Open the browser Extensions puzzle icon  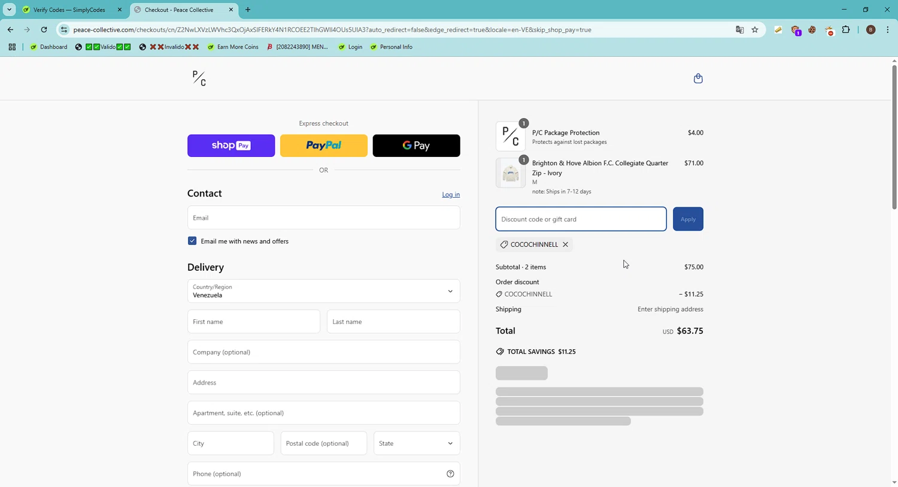[846, 30]
